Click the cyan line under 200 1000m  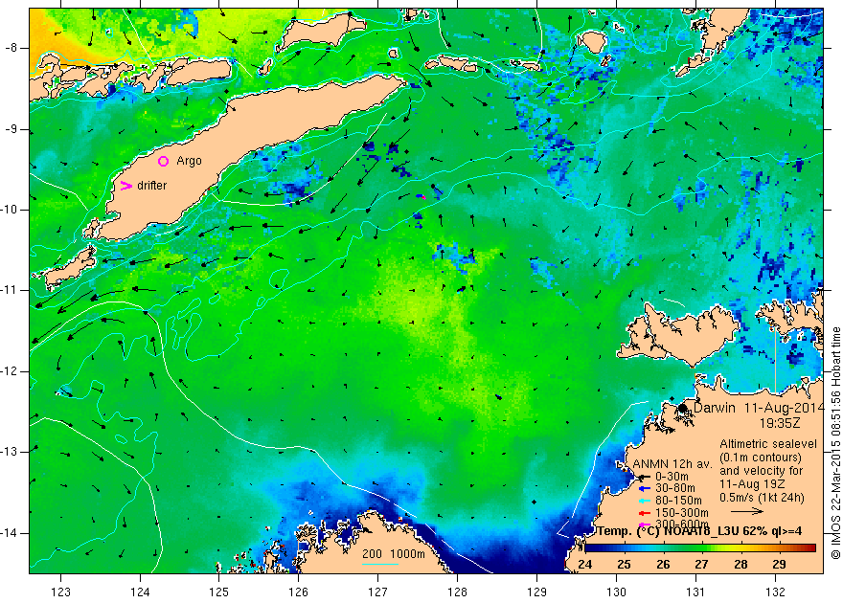point(380,564)
